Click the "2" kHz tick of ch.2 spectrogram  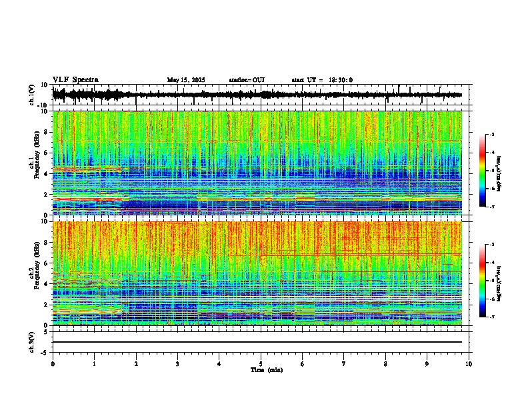click(47, 305)
